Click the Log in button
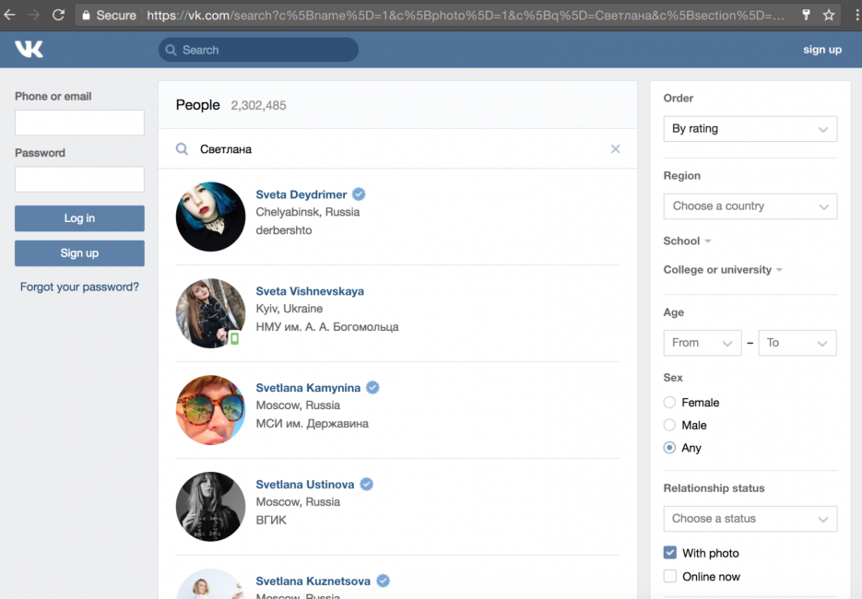 click(79, 218)
